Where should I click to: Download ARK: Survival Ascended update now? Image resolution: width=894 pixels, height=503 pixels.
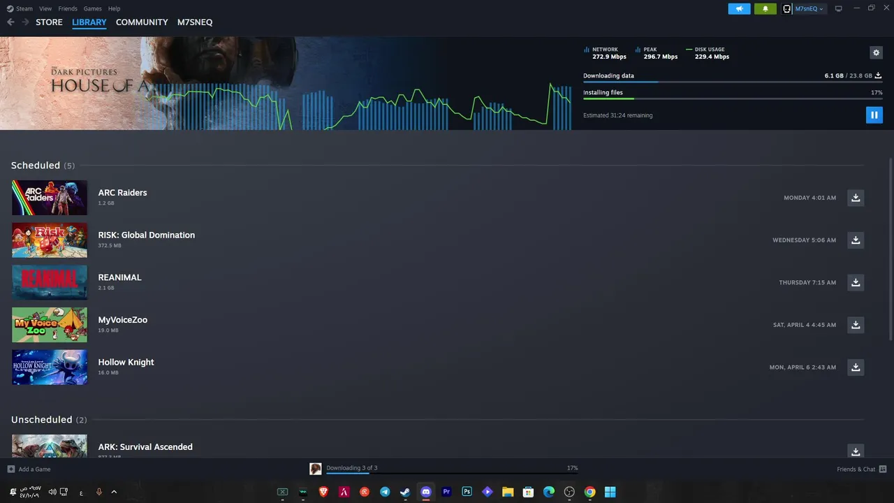[856, 451]
